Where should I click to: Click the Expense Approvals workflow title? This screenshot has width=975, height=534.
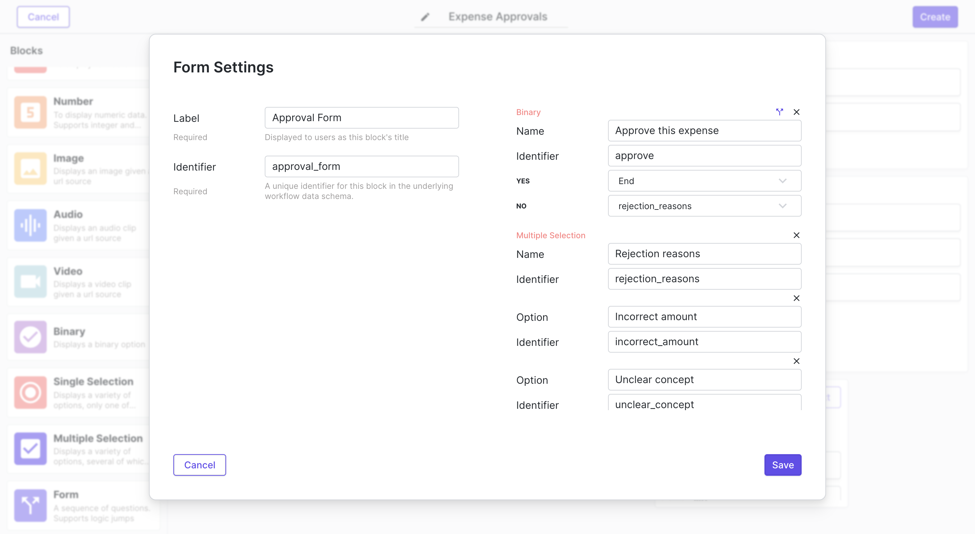tap(498, 17)
